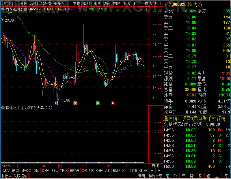Click the L icon beside stock code
Screen dimensions: 231x179
pos(166,5)
